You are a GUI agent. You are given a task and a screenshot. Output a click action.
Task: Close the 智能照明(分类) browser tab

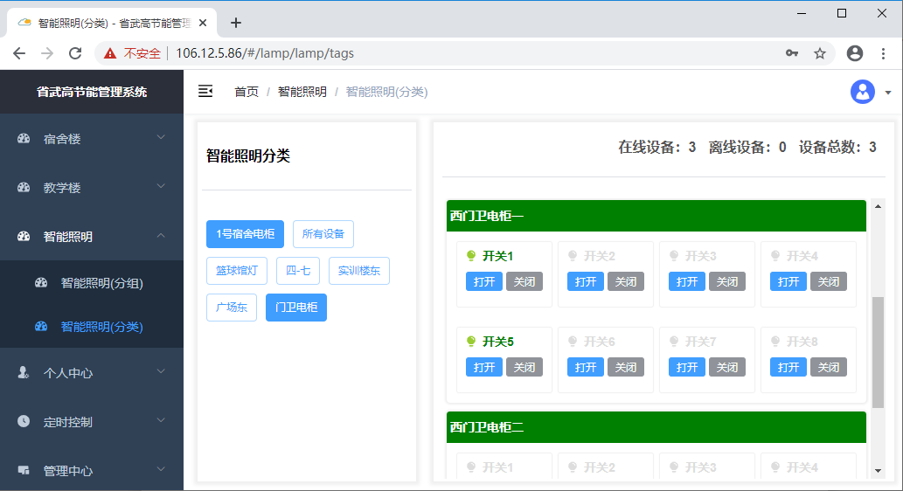click(x=203, y=23)
